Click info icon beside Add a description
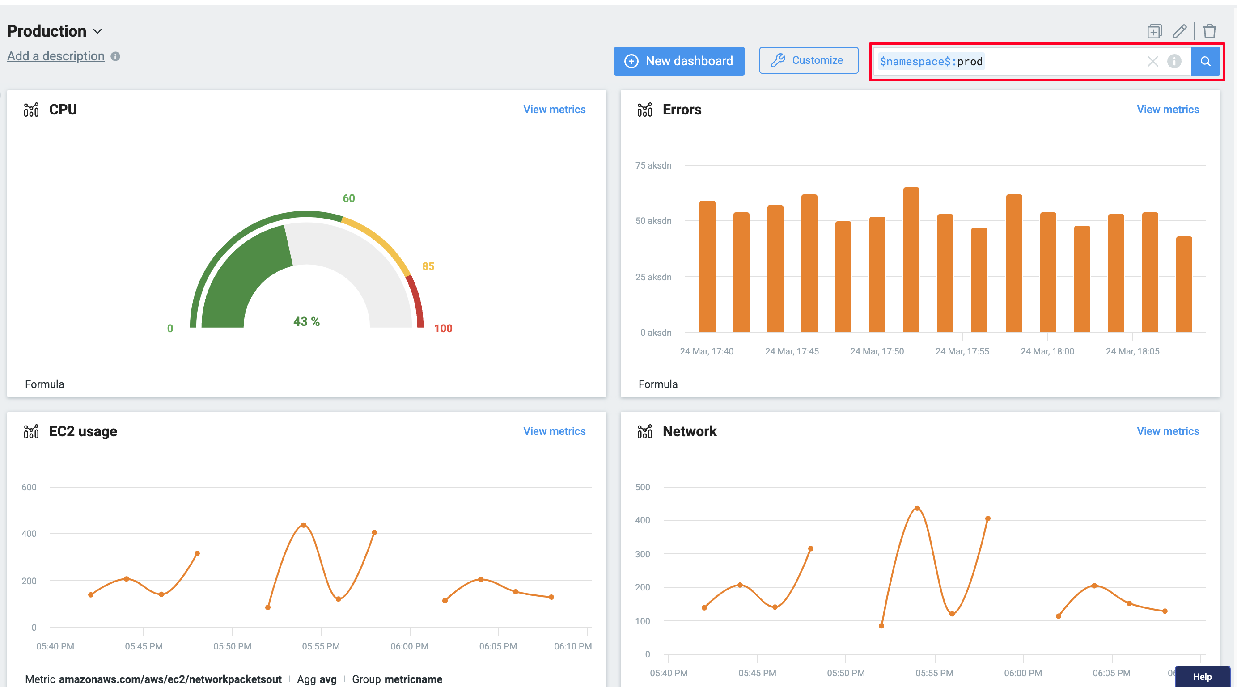This screenshot has width=1237, height=687. coord(115,56)
